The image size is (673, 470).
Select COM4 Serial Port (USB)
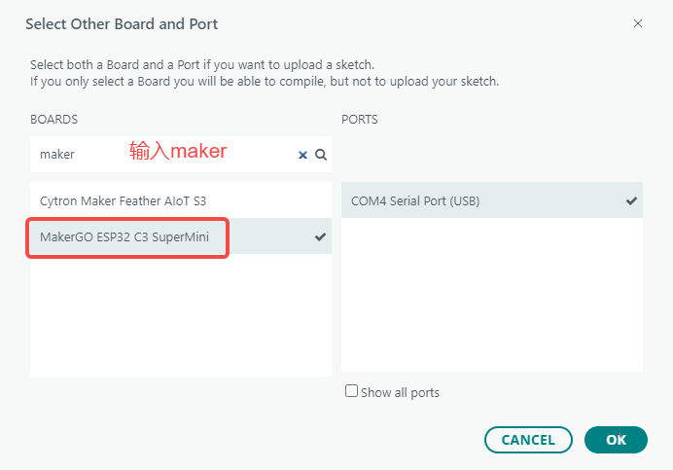[415, 201]
